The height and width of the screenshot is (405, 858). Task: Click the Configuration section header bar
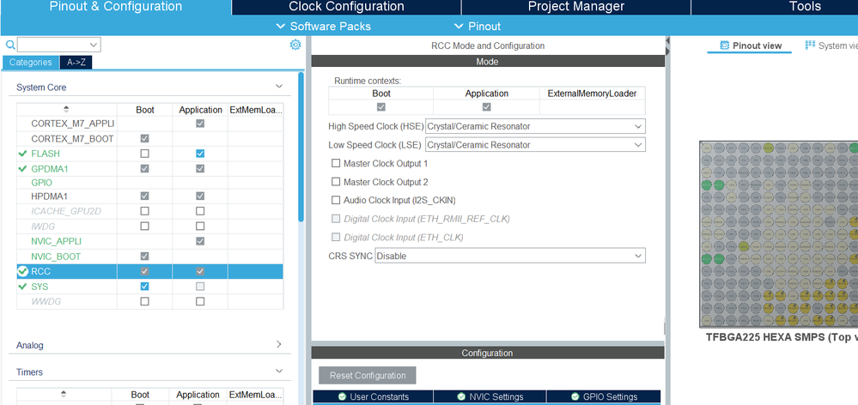click(488, 353)
